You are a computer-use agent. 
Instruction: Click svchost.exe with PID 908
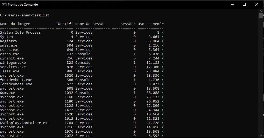12,89
